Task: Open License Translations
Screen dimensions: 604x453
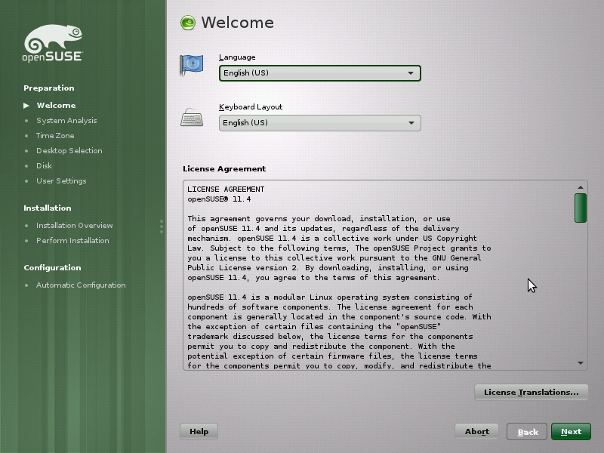Action: coord(532,392)
